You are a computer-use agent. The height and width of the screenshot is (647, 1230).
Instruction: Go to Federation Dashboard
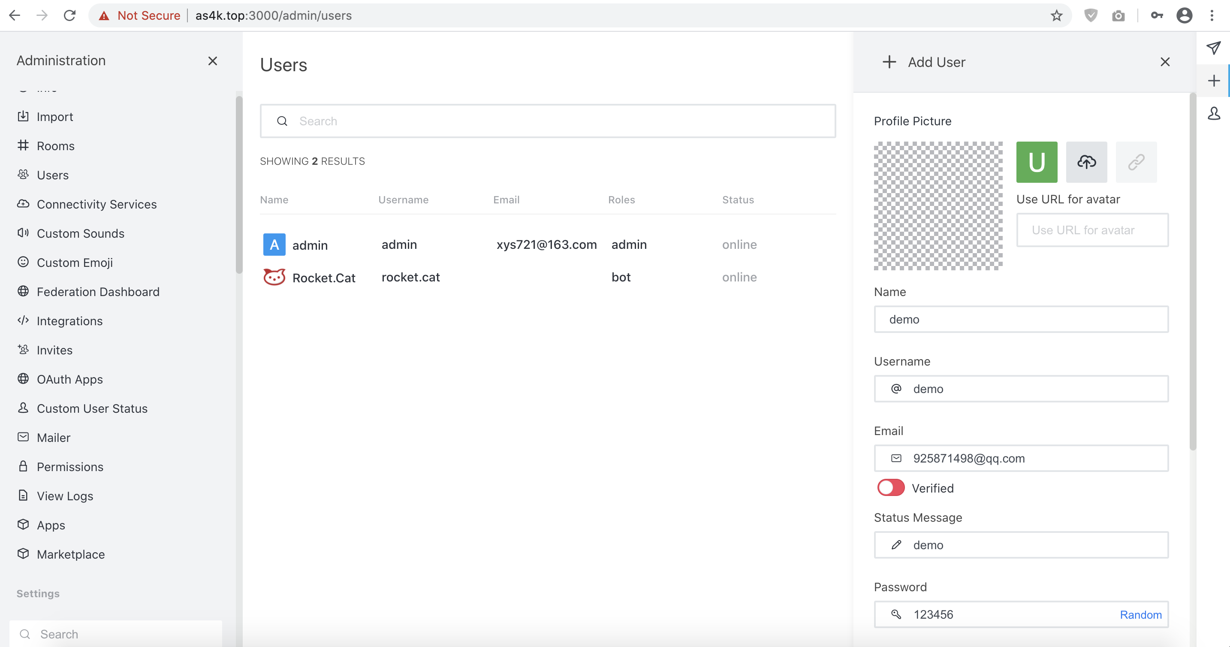point(88,291)
